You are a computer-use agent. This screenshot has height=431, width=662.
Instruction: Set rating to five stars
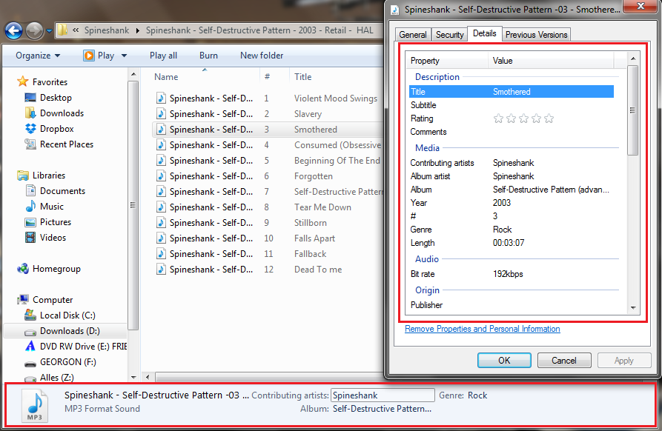click(x=549, y=118)
